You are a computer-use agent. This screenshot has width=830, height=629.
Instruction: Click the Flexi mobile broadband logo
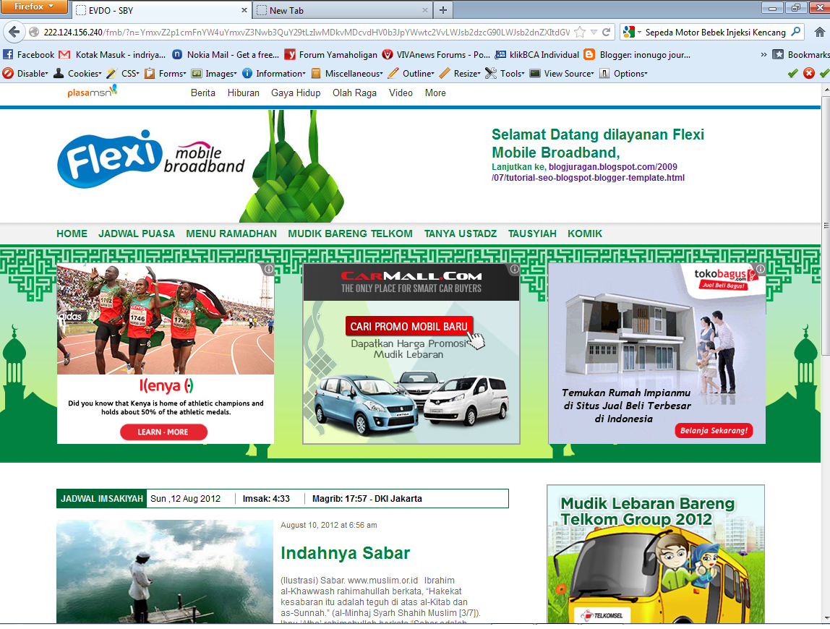[x=151, y=158]
